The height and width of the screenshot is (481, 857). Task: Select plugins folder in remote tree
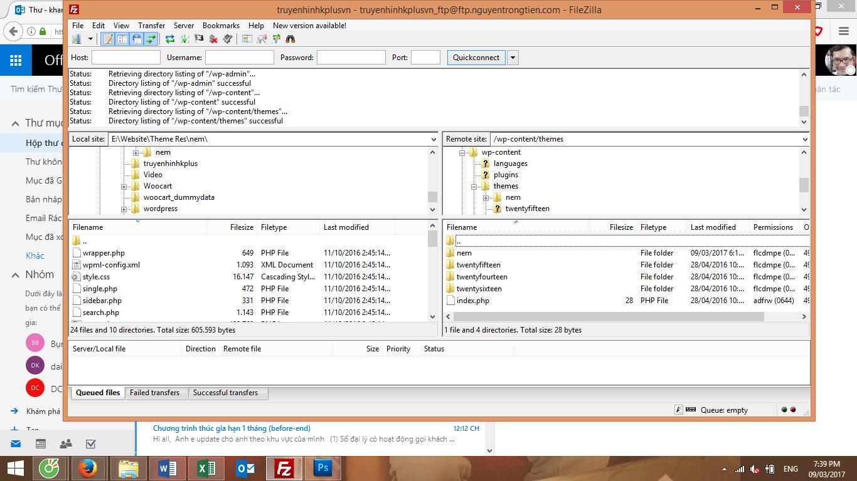tap(506, 175)
